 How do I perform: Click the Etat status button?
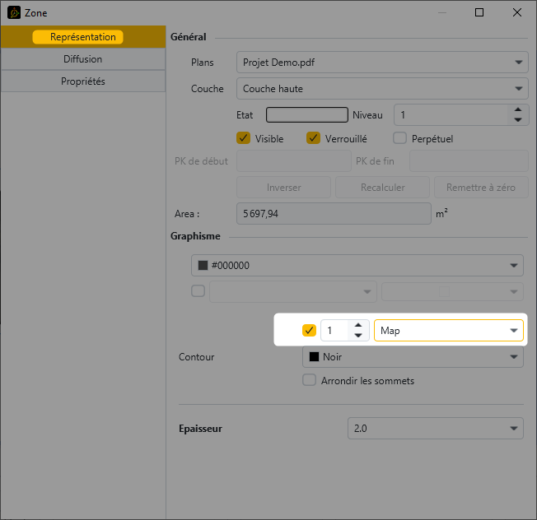306,115
